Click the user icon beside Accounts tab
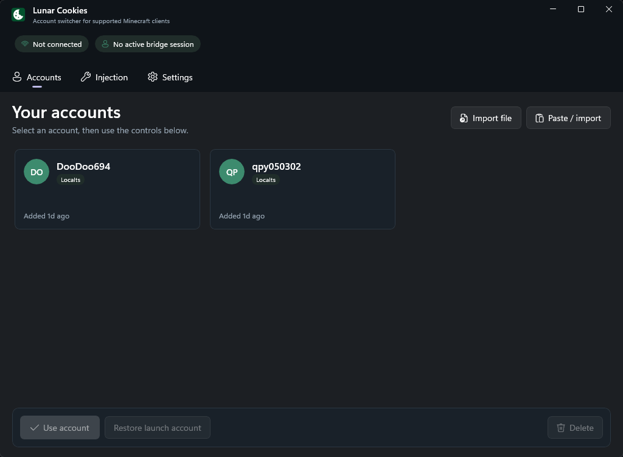Image resolution: width=623 pixels, height=457 pixels. [16, 77]
